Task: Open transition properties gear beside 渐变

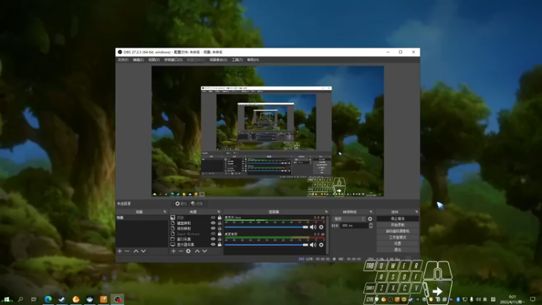Action: pyautogui.click(x=370, y=219)
